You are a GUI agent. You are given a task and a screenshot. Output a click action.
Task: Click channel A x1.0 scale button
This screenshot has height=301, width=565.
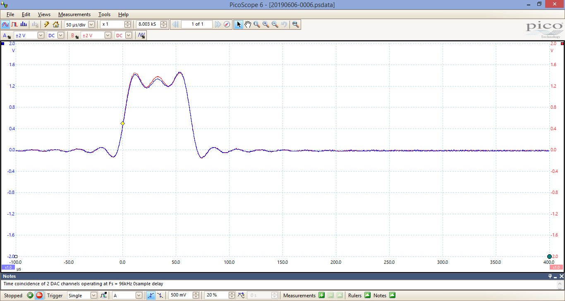coord(8,268)
